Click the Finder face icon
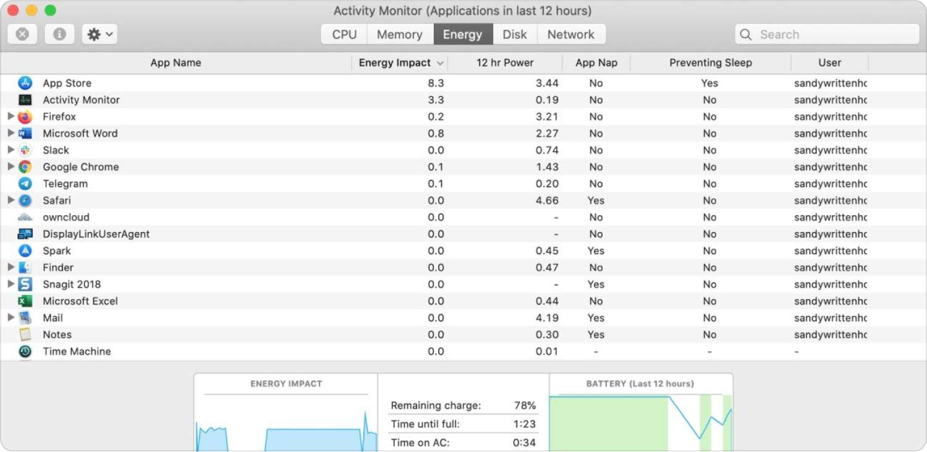The width and height of the screenshot is (927, 452). pyautogui.click(x=25, y=267)
